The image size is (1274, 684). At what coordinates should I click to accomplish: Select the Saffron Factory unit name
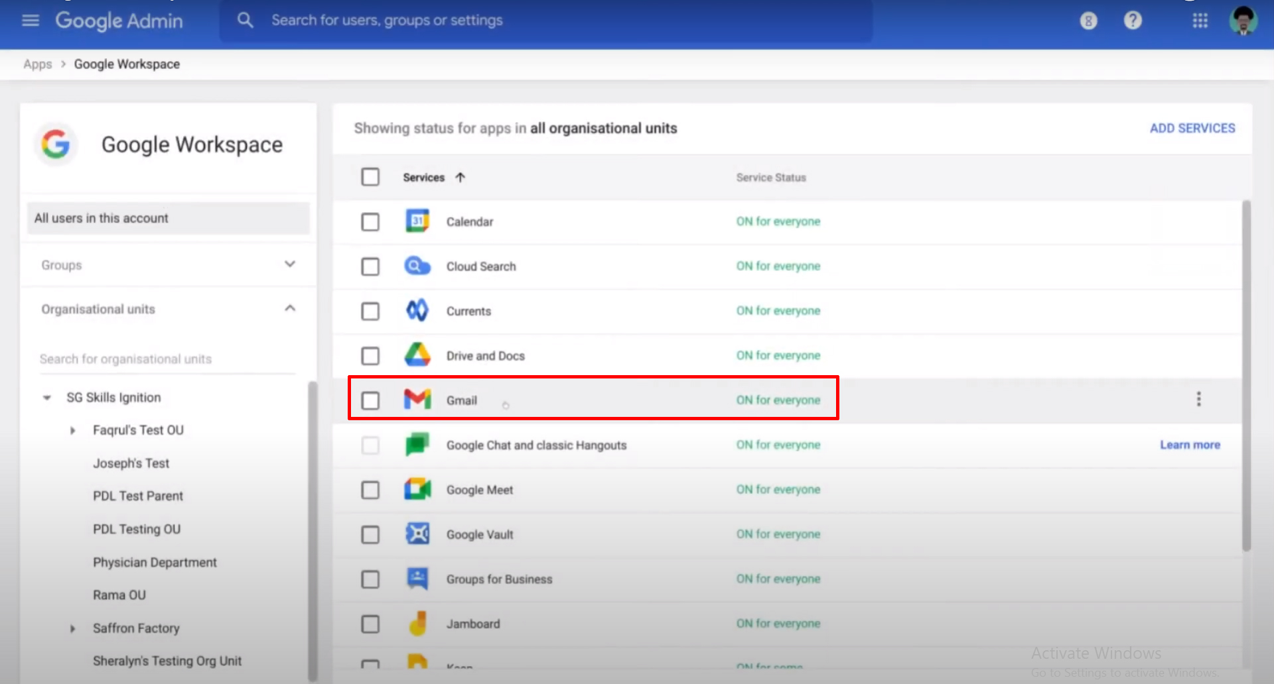tap(136, 628)
